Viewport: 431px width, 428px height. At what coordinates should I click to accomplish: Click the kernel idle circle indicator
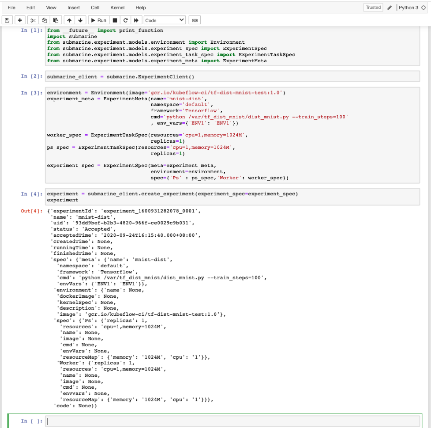coord(424,8)
